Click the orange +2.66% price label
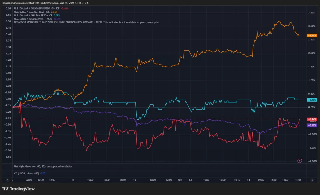 click(312, 35)
